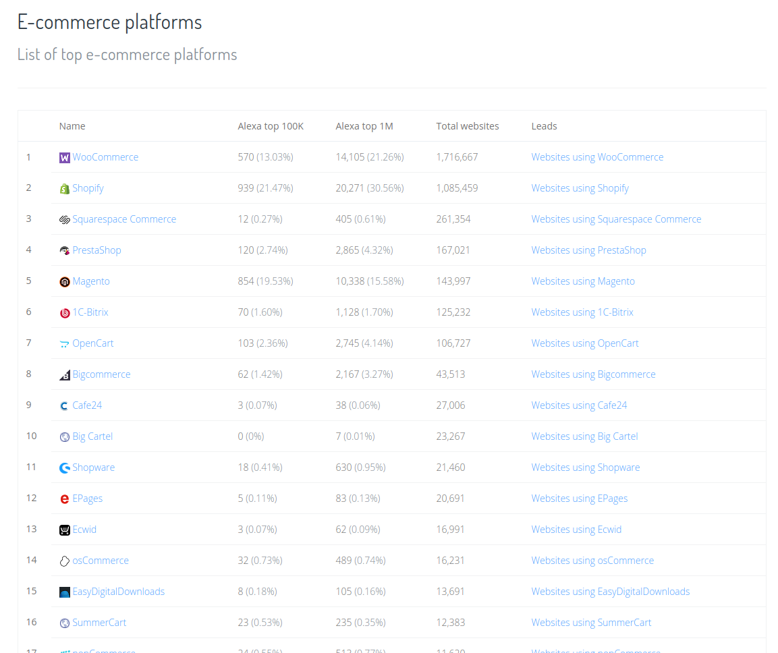Open the SummerCart platform link
The width and height of the screenshot is (778, 653).
(99, 623)
